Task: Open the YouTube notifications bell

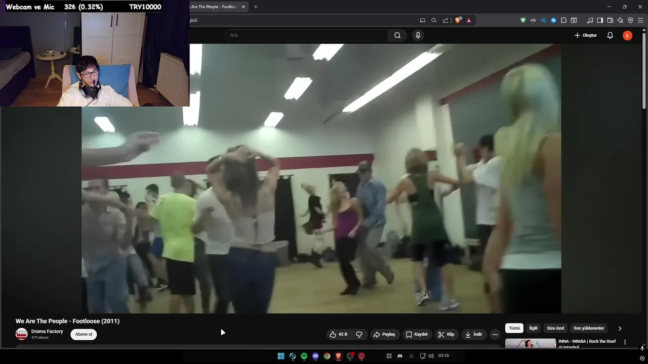Action: pos(610,35)
